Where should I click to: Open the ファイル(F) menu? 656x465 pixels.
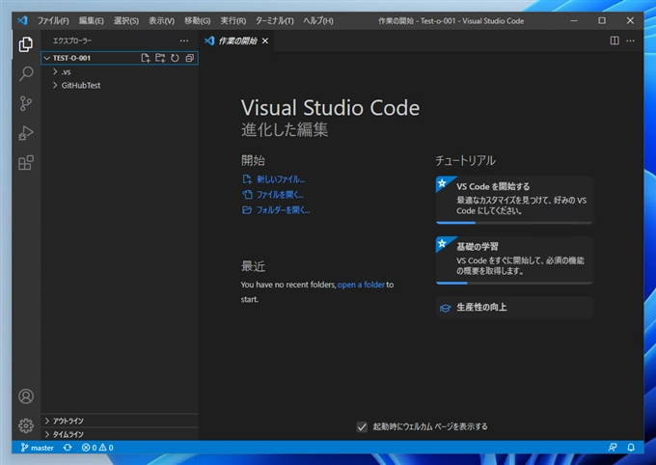pyautogui.click(x=53, y=20)
